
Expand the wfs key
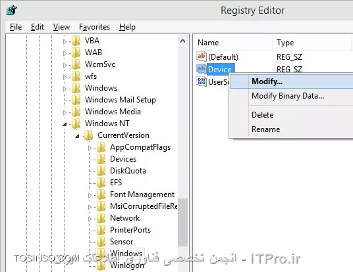(x=65, y=77)
